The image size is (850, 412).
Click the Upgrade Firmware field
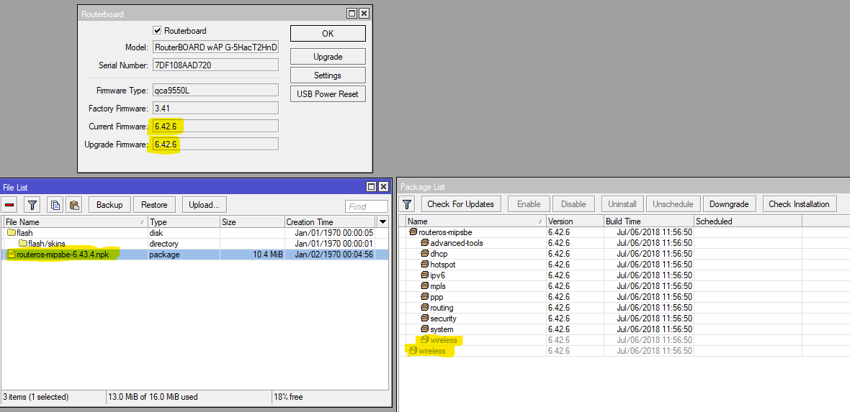pyautogui.click(x=216, y=145)
